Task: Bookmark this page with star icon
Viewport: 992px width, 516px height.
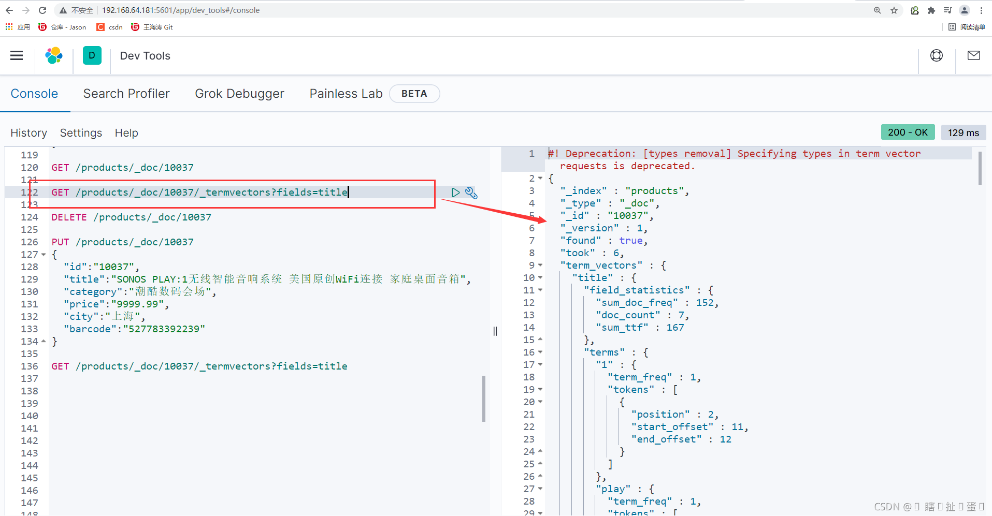Action: point(894,10)
